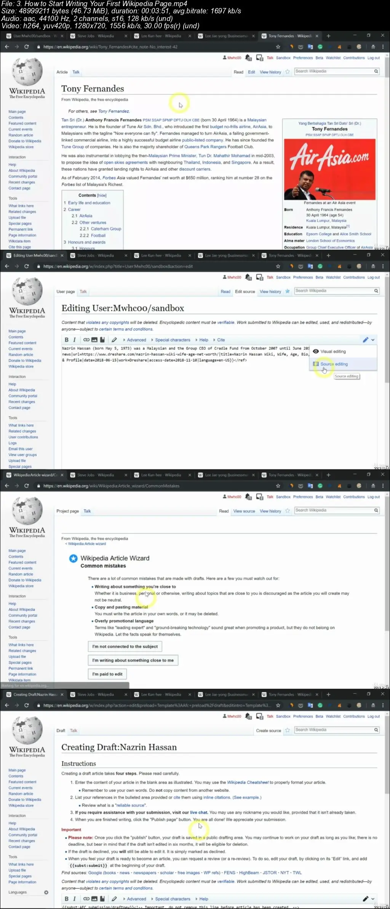Click the Reference bookmark icon in sandbox editor toolbar
Image resolution: width=390 pixels, height=909 pixels.
[x=102, y=340]
